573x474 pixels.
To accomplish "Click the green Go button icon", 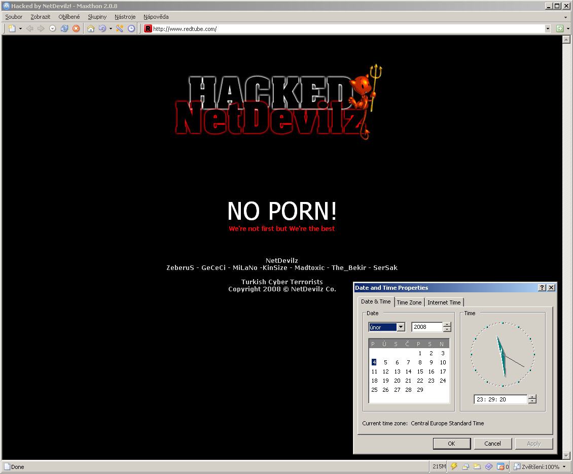I will [559, 28].
